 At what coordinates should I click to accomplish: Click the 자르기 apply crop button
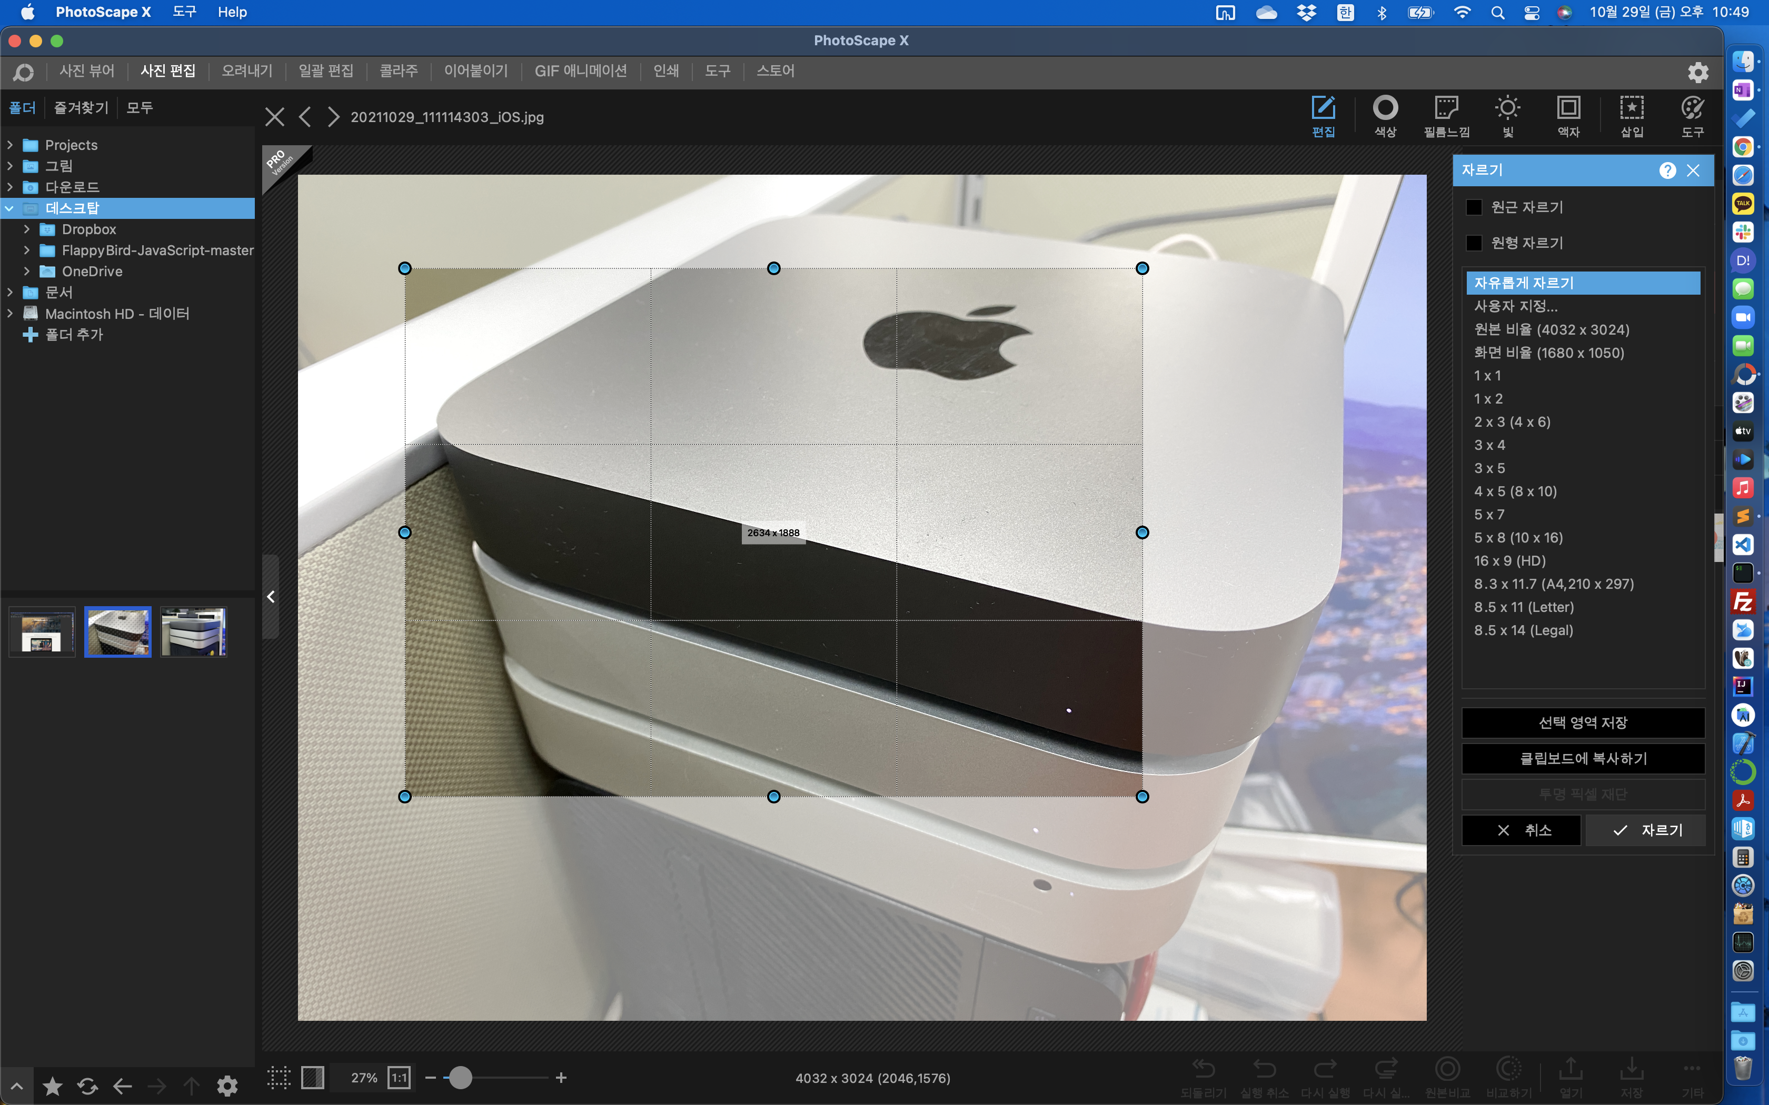click(x=1646, y=830)
